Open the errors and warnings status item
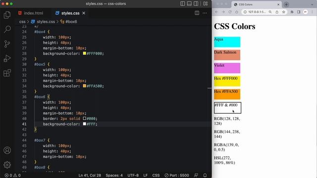Screen dimensions: 317x178 [12, 175]
